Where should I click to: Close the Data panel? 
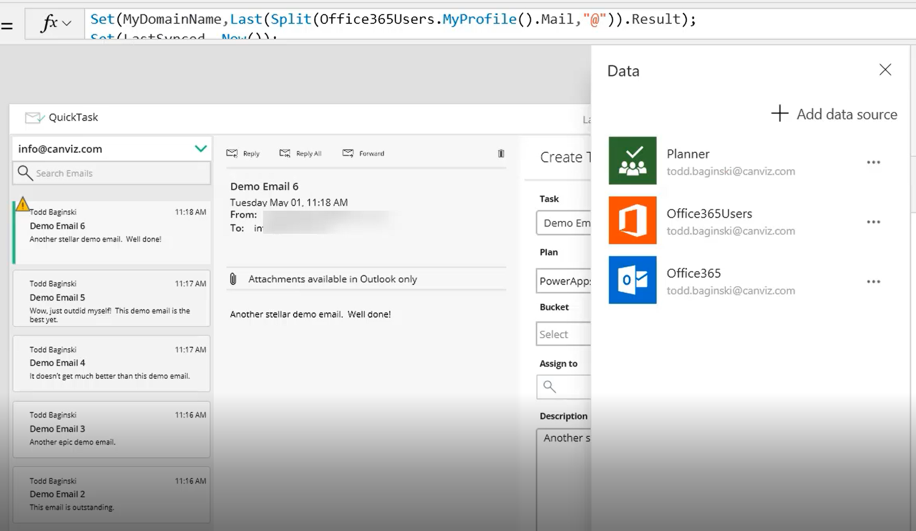click(x=885, y=70)
